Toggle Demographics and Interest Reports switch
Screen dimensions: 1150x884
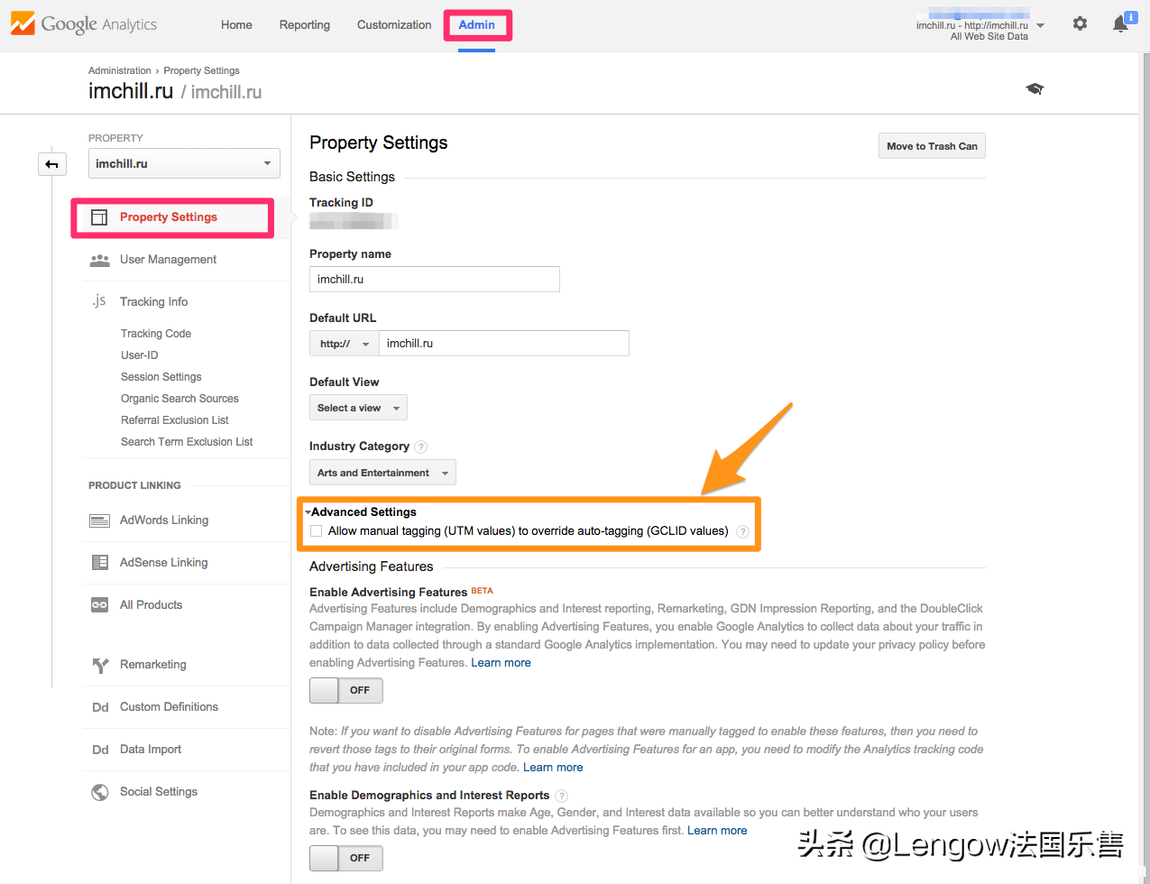click(x=346, y=858)
